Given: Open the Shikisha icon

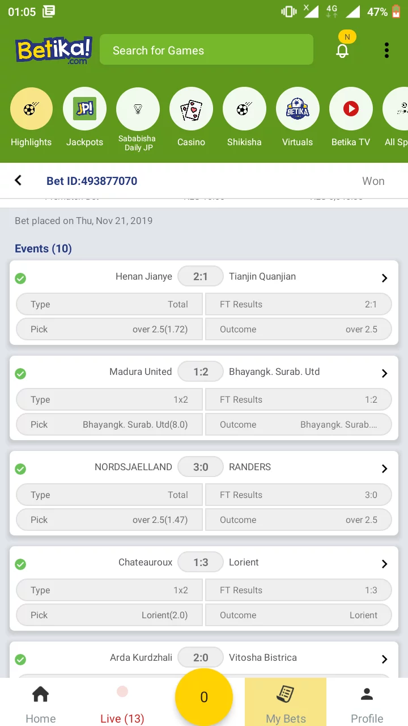Looking at the screenshot, I should [244, 109].
